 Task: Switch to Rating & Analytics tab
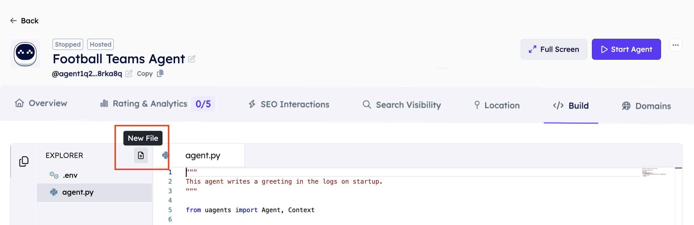click(150, 104)
